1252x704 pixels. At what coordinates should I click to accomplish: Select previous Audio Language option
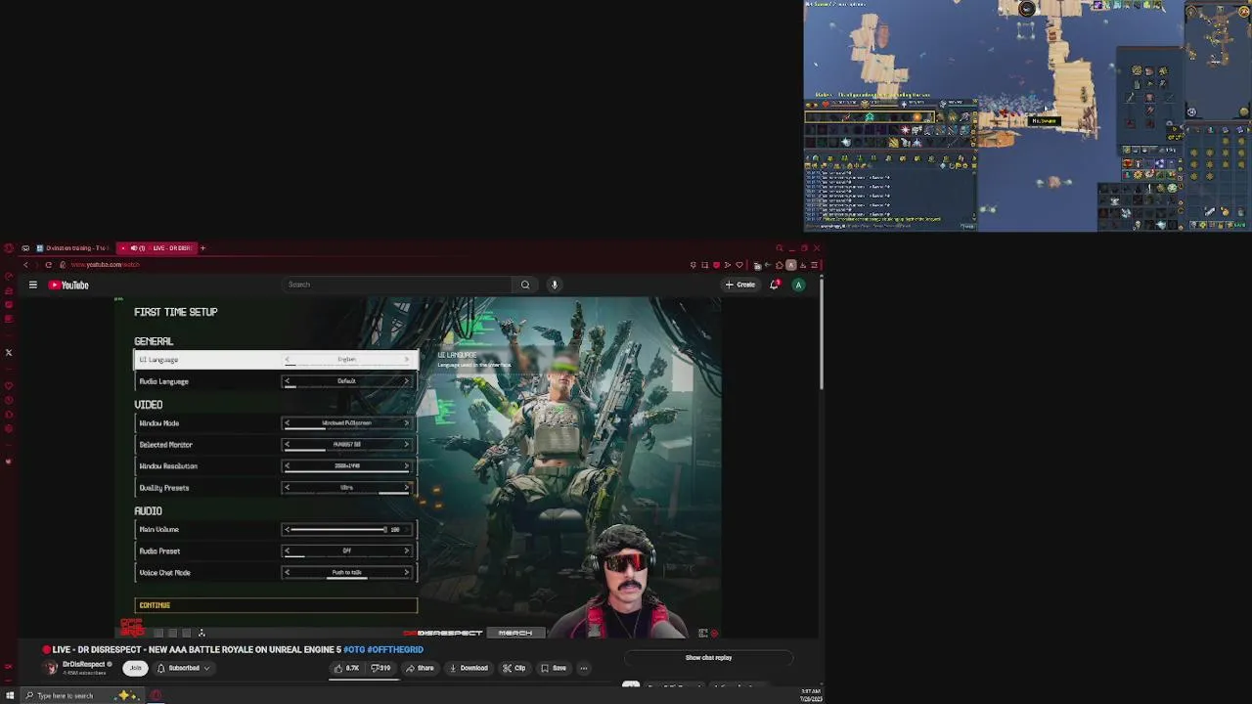(x=288, y=380)
